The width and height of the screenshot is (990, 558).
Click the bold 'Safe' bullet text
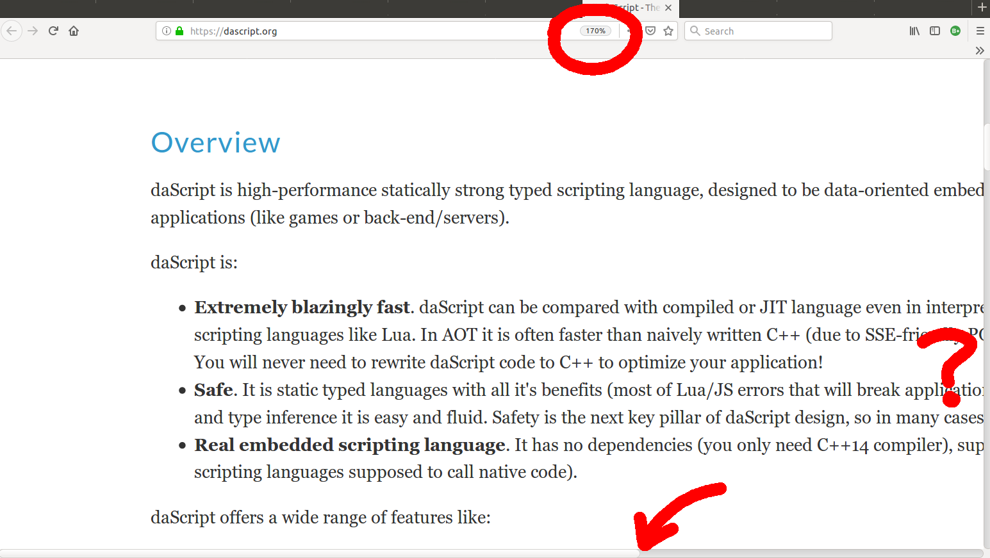(x=213, y=390)
